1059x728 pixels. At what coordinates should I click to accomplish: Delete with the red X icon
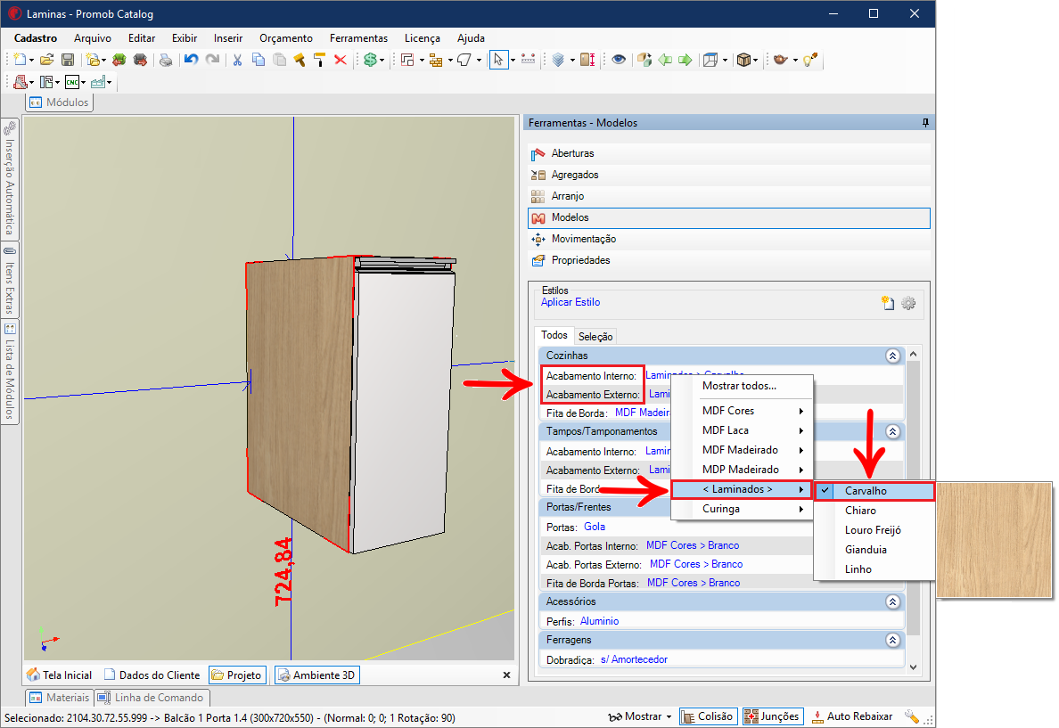(341, 60)
